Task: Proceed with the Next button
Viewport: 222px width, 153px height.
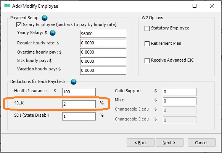Action: (169, 143)
